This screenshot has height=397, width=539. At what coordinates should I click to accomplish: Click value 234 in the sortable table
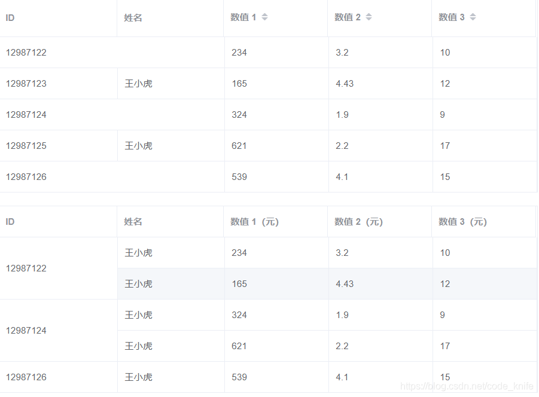[239, 52]
